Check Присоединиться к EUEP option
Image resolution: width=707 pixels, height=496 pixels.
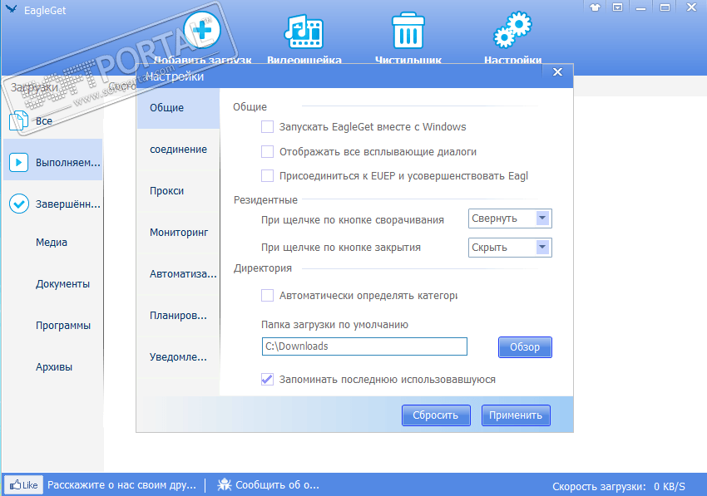tap(267, 175)
